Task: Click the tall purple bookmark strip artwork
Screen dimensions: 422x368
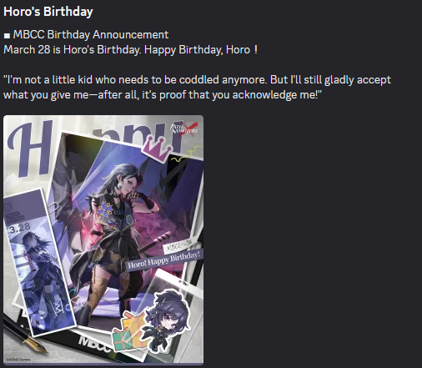Action: coord(39,263)
